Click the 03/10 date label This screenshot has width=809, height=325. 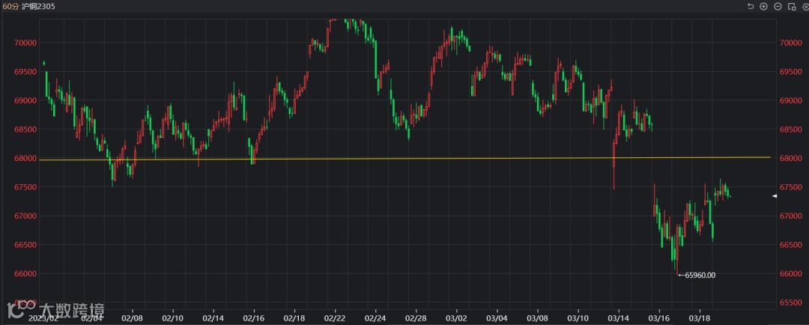coord(578,318)
